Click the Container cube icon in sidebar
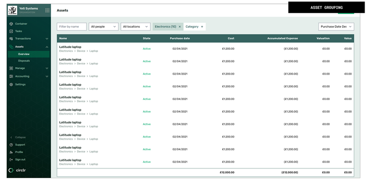 point(11,24)
